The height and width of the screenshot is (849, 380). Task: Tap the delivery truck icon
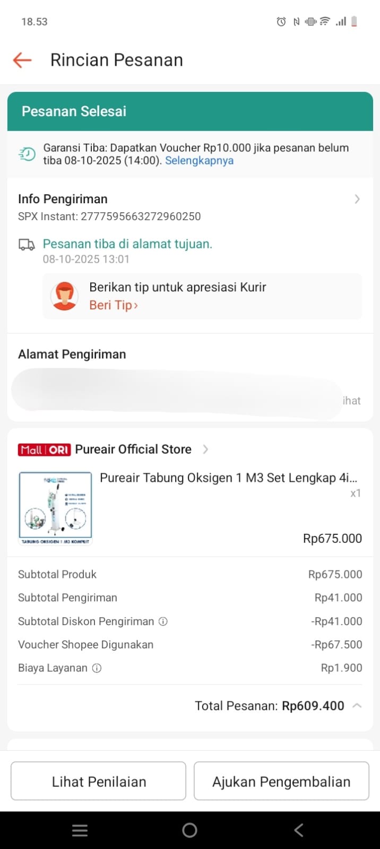coord(27,245)
